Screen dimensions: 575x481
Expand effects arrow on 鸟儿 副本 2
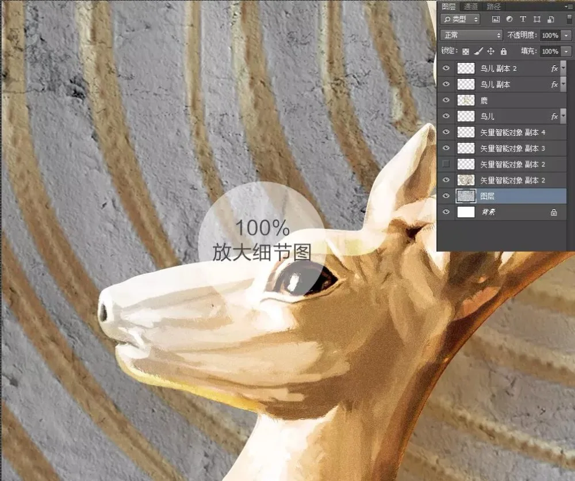(x=563, y=68)
